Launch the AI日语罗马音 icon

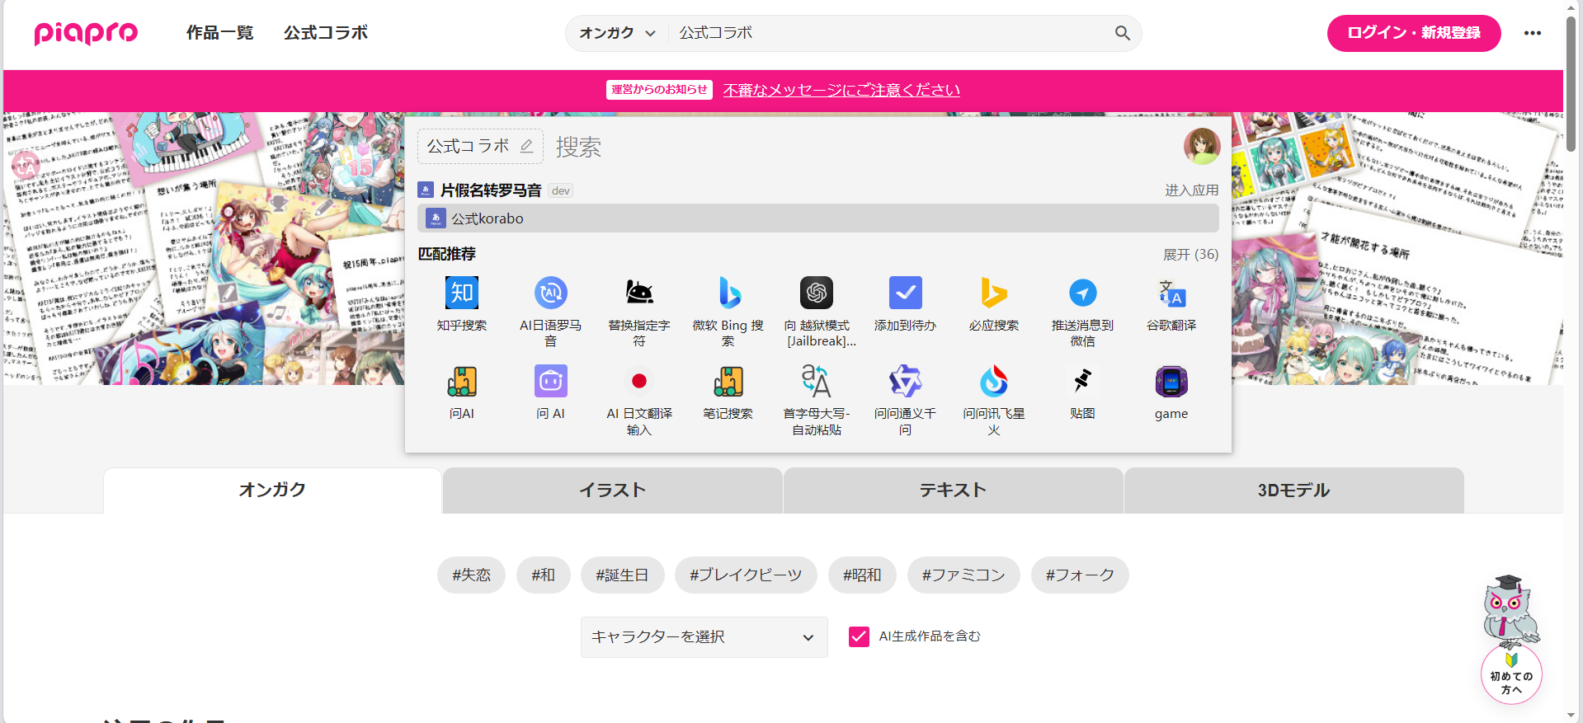click(x=550, y=293)
